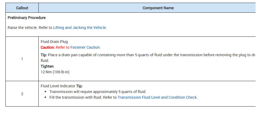Select the Preliminary Procedure heading
Screen dimensions: 270x116
[27, 18]
